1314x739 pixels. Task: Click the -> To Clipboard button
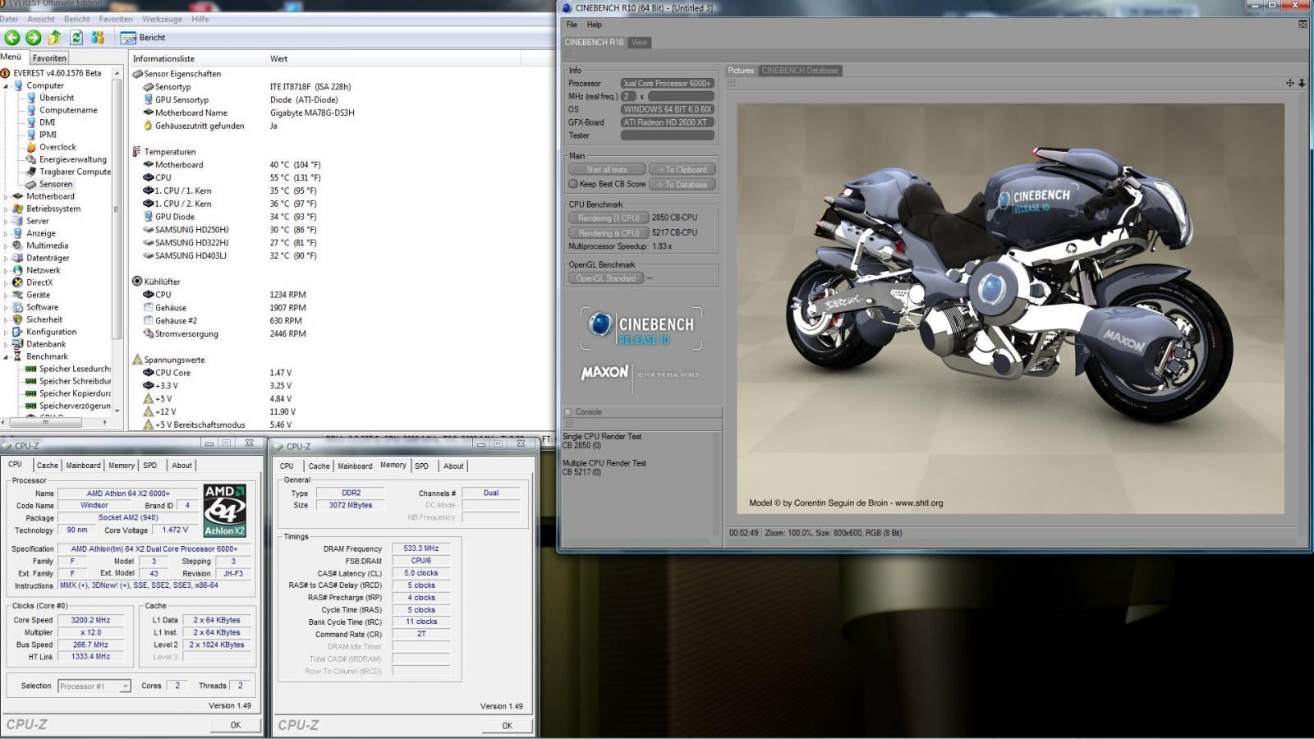pos(682,170)
